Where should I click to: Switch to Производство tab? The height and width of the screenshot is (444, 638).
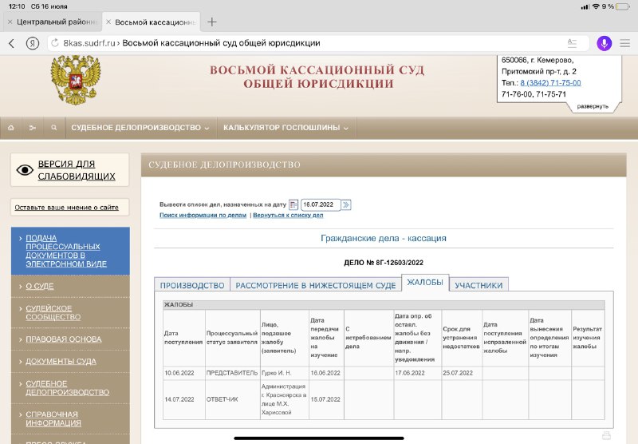click(192, 285)
